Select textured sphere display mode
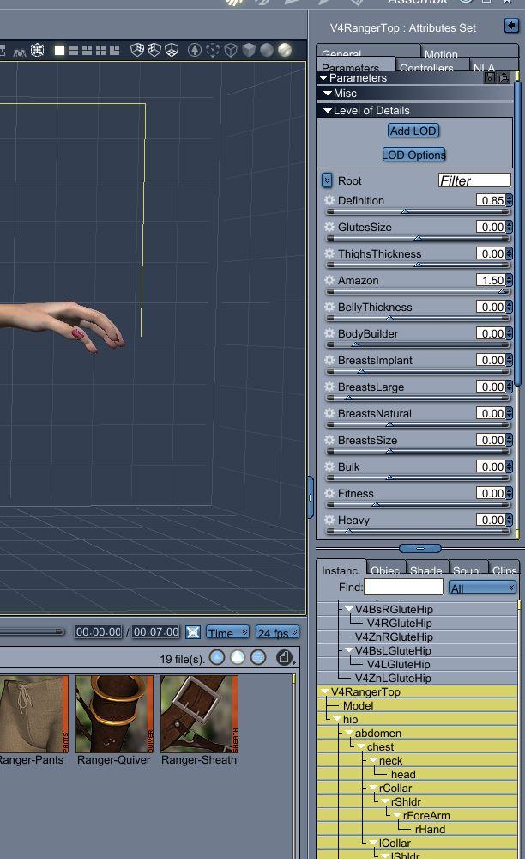 [x=285, y=50]
